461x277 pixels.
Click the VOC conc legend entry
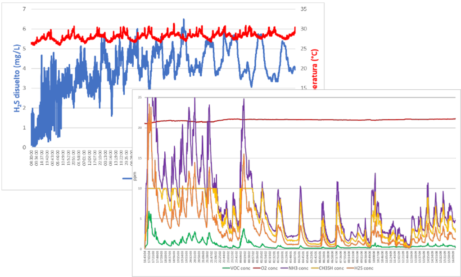click(x=234, y=268)
